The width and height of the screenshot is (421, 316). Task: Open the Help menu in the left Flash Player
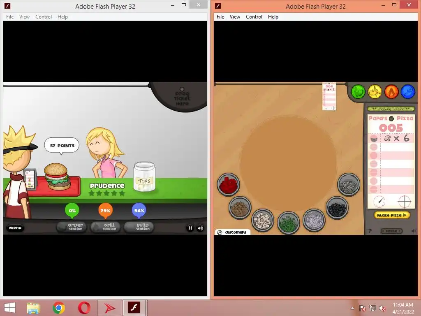pos(62,16)
